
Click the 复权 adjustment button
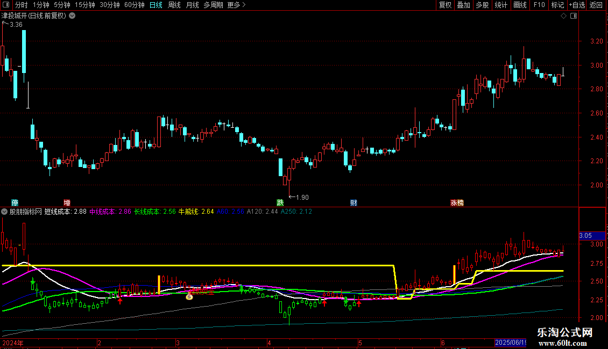[x=445, y=5]
